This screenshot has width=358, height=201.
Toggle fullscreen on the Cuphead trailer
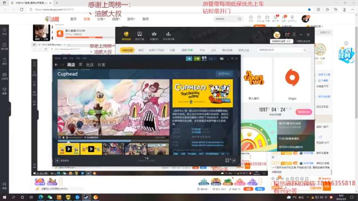167,138
